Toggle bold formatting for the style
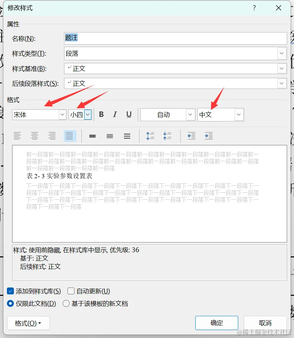This screenshot has width=294, height=338. pos(101,115)
